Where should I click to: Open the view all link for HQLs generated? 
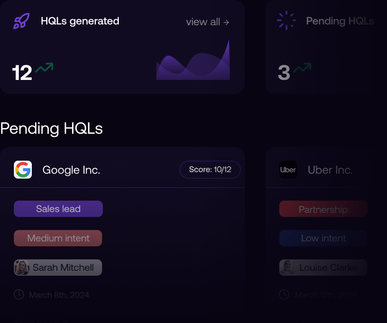[x=207, y=22]
